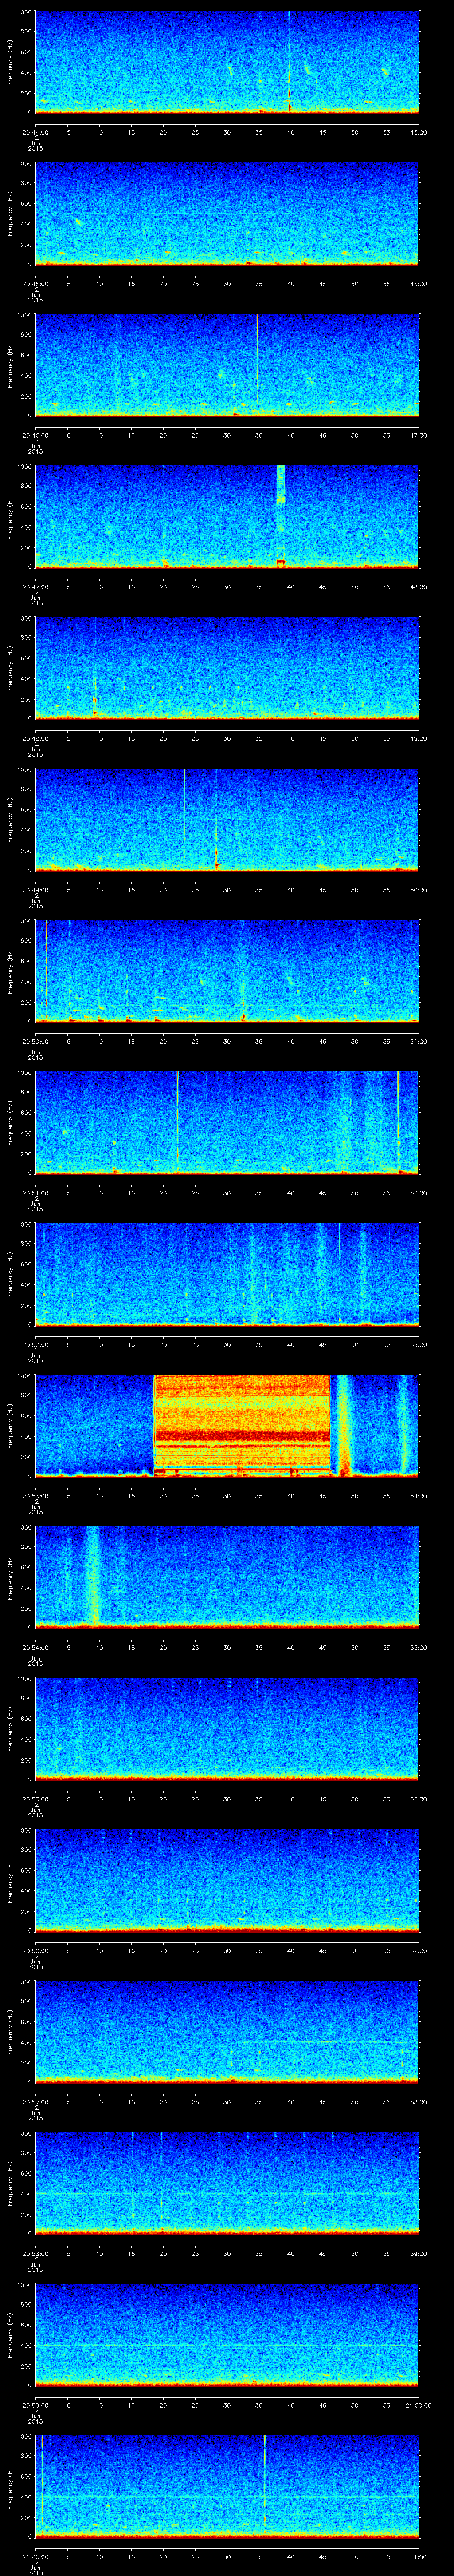
Task: Click the wide vertical band in the 20:47 spectrogram
Action: click(280, 515)
